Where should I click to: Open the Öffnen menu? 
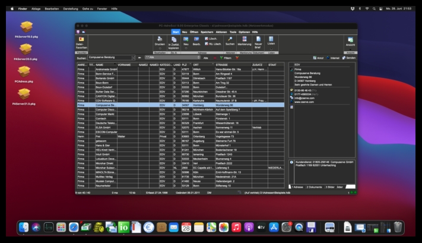(x=193, y=32)
